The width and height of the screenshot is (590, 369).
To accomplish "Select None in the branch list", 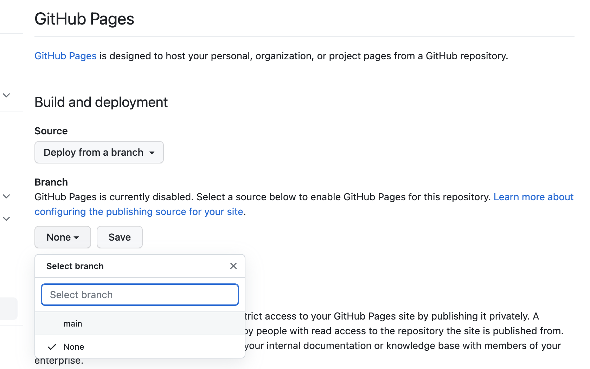I will [74, 347].
